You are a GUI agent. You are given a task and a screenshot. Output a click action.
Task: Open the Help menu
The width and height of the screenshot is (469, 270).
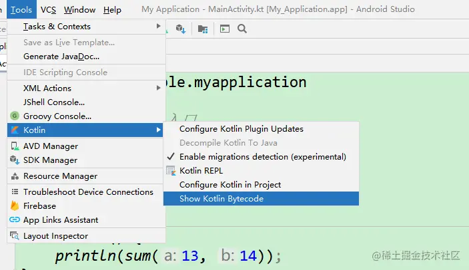[112, 9]
